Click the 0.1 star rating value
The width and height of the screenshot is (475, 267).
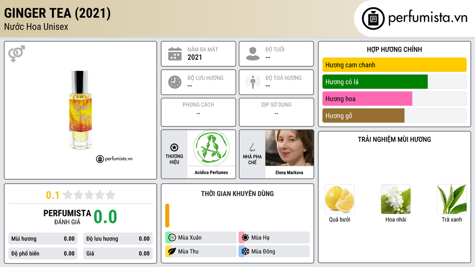point(53,195)
